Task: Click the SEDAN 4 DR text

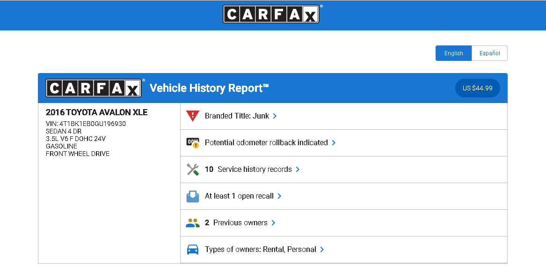Action: 64,132
